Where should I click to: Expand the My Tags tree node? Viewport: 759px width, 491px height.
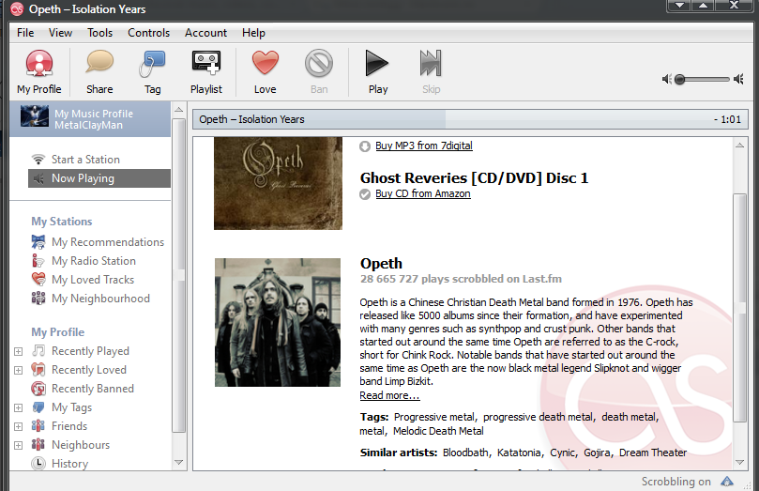pyautogui.click(x=19, y=407)
